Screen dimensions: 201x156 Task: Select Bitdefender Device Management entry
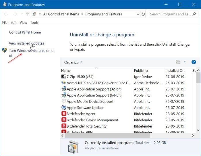92,120
